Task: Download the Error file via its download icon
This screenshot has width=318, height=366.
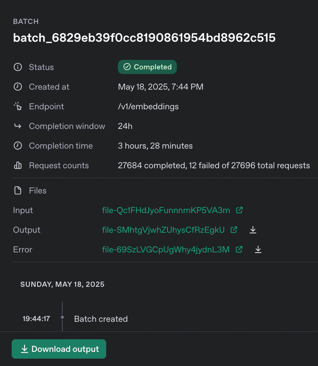Action: pos(258,249)
